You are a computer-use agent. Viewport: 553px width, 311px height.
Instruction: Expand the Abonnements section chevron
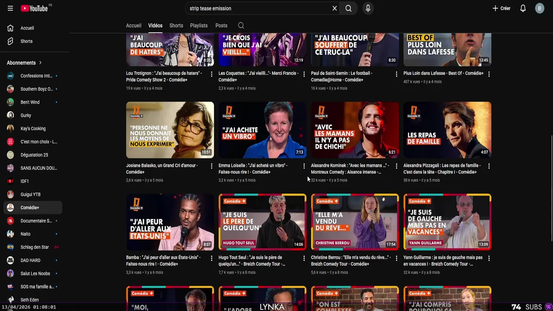[x=40, y=63]
